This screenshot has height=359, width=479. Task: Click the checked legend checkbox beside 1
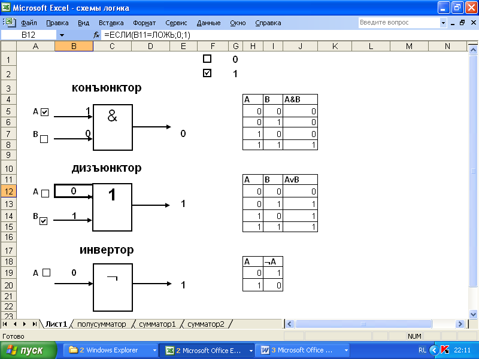(207, 73)
